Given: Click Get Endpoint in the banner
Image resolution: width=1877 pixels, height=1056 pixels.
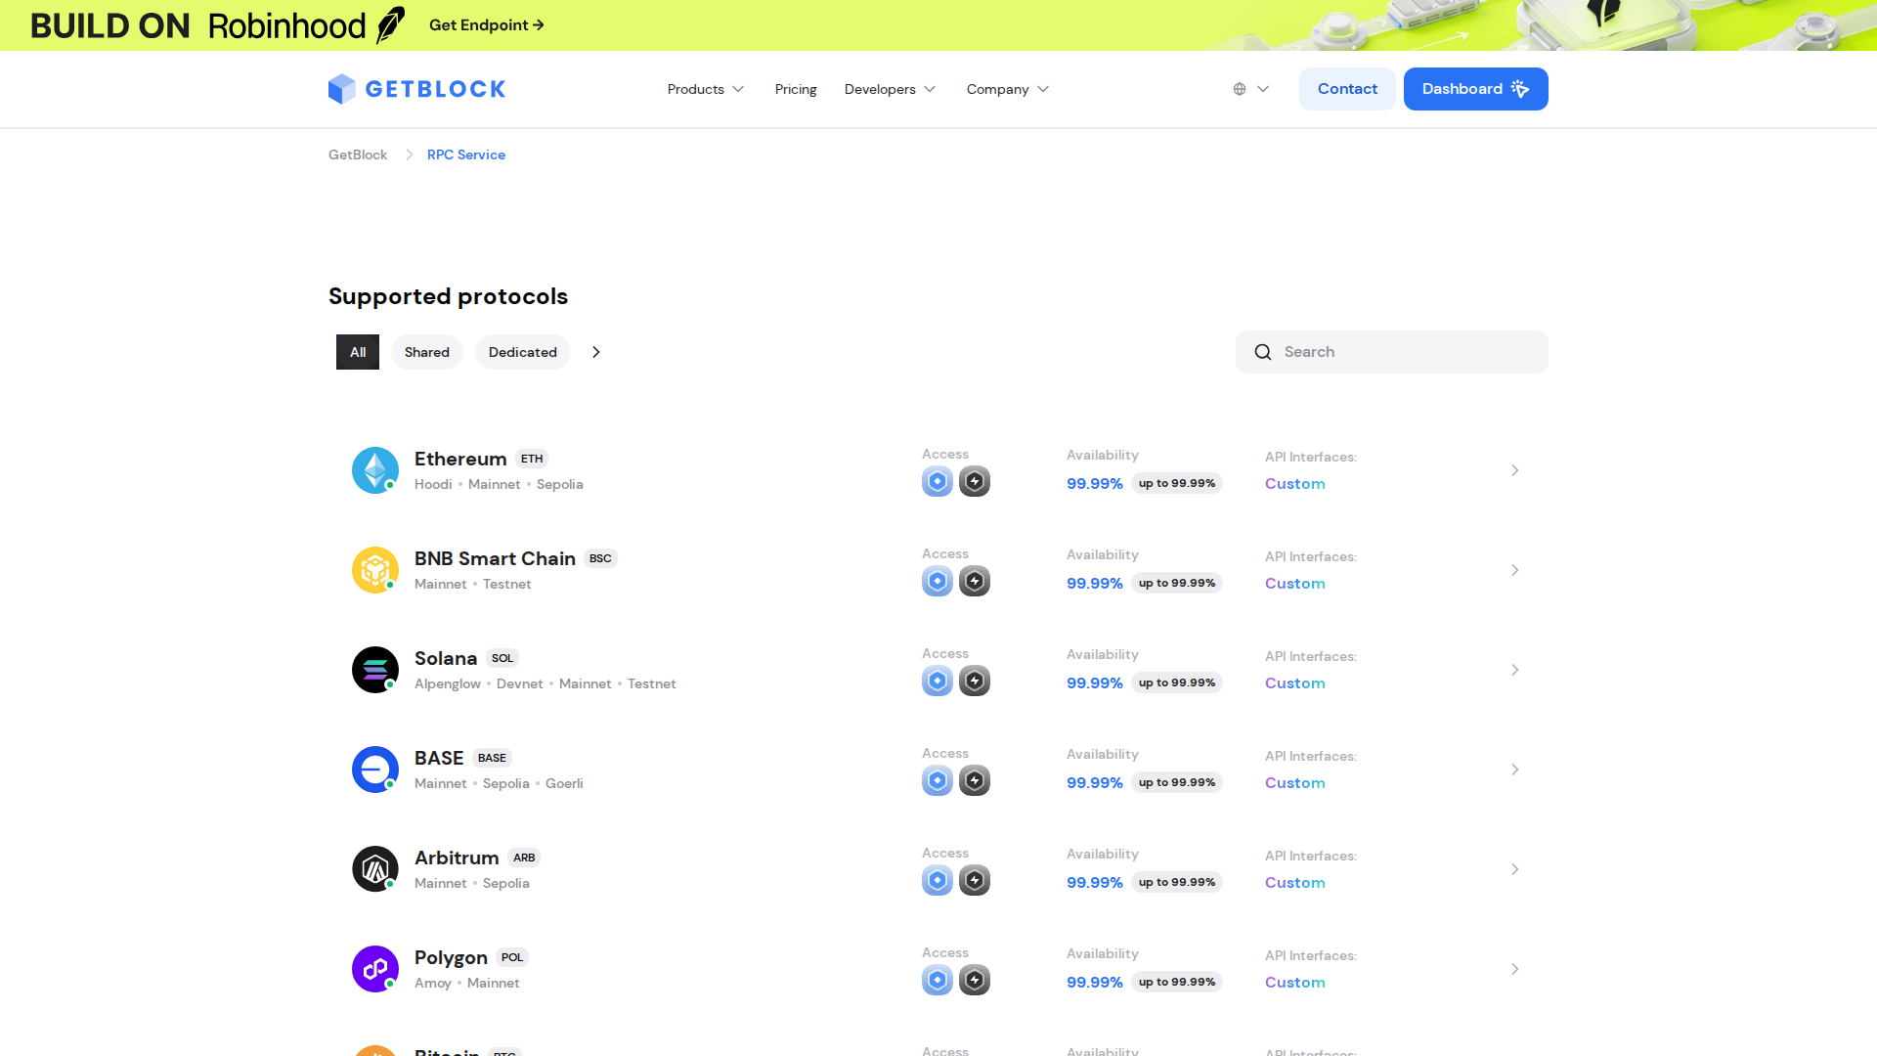Looking at the screenshot, I should (x=487, y=25).
